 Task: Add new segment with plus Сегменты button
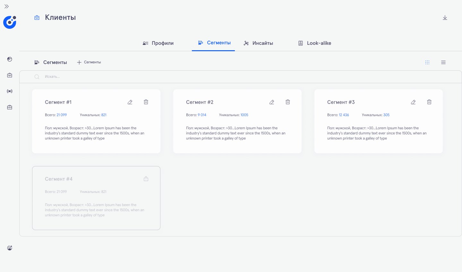pyautogui.click(x=89, y=62)
